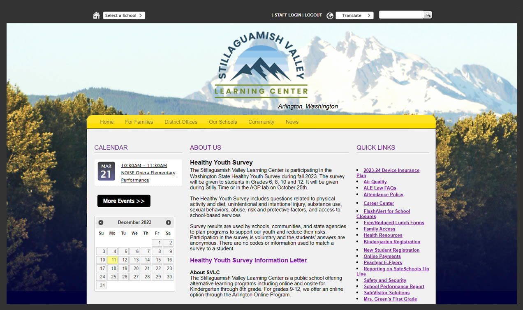Open Mrs. Green's First Grade link
523x310 pixels.
point(390,299)
